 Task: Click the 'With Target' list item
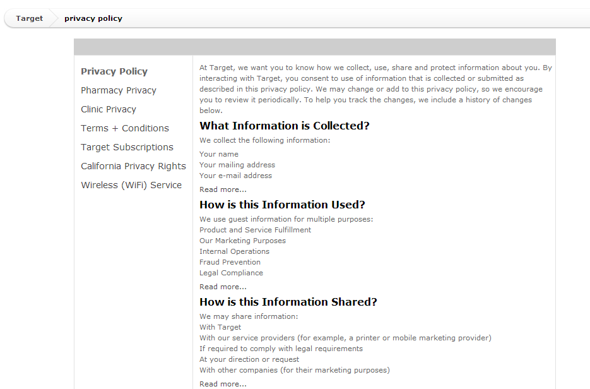coord(220,327)
